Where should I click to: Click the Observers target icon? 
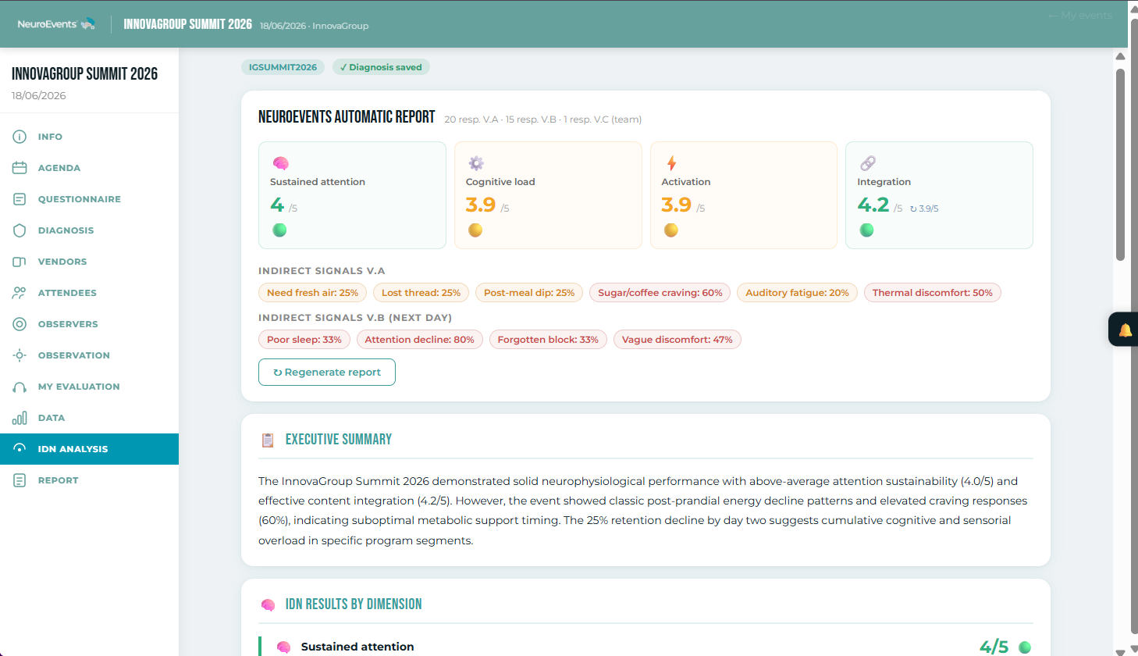point(20,324)
